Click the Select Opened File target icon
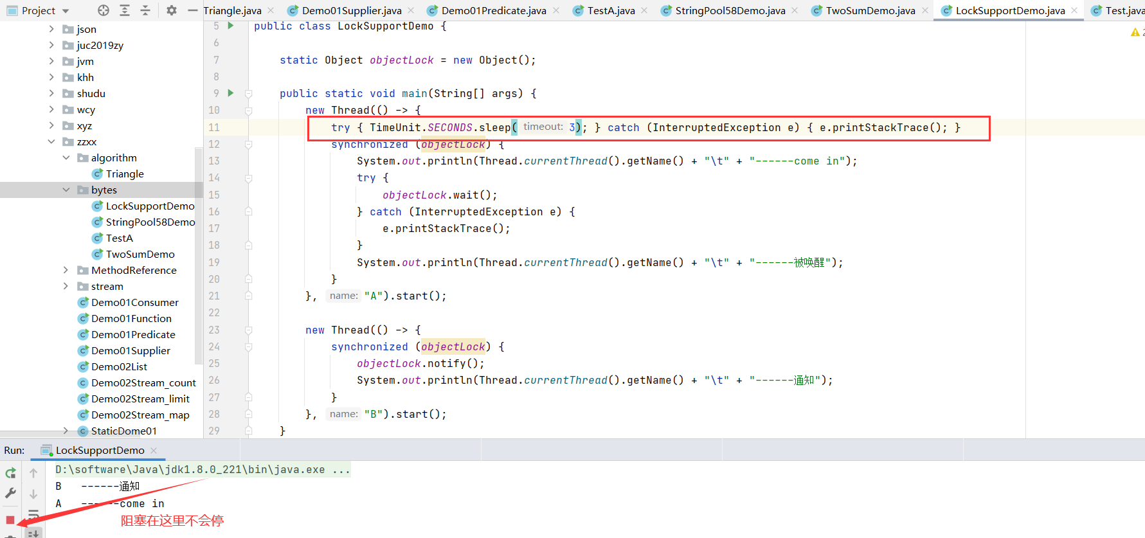Viewport: 1145px width, 538px height. (104, 10)
